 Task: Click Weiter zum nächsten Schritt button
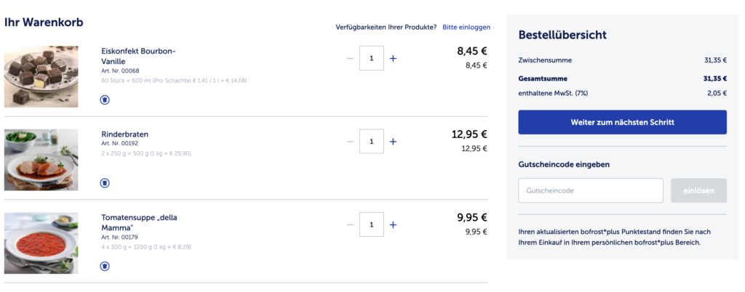(623, 122)
